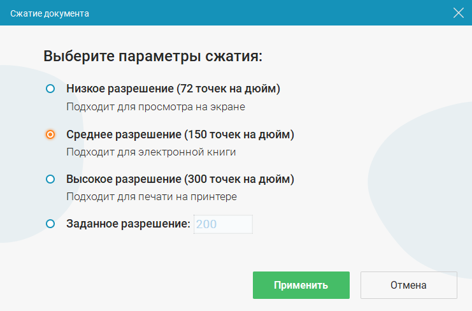
Task: Click the 'Выберите параметры сжатия:' heading
Action: (153, 56)
